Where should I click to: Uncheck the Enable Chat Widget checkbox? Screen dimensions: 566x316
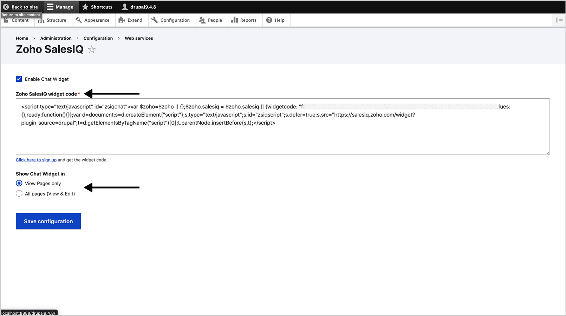click(19, 79)
